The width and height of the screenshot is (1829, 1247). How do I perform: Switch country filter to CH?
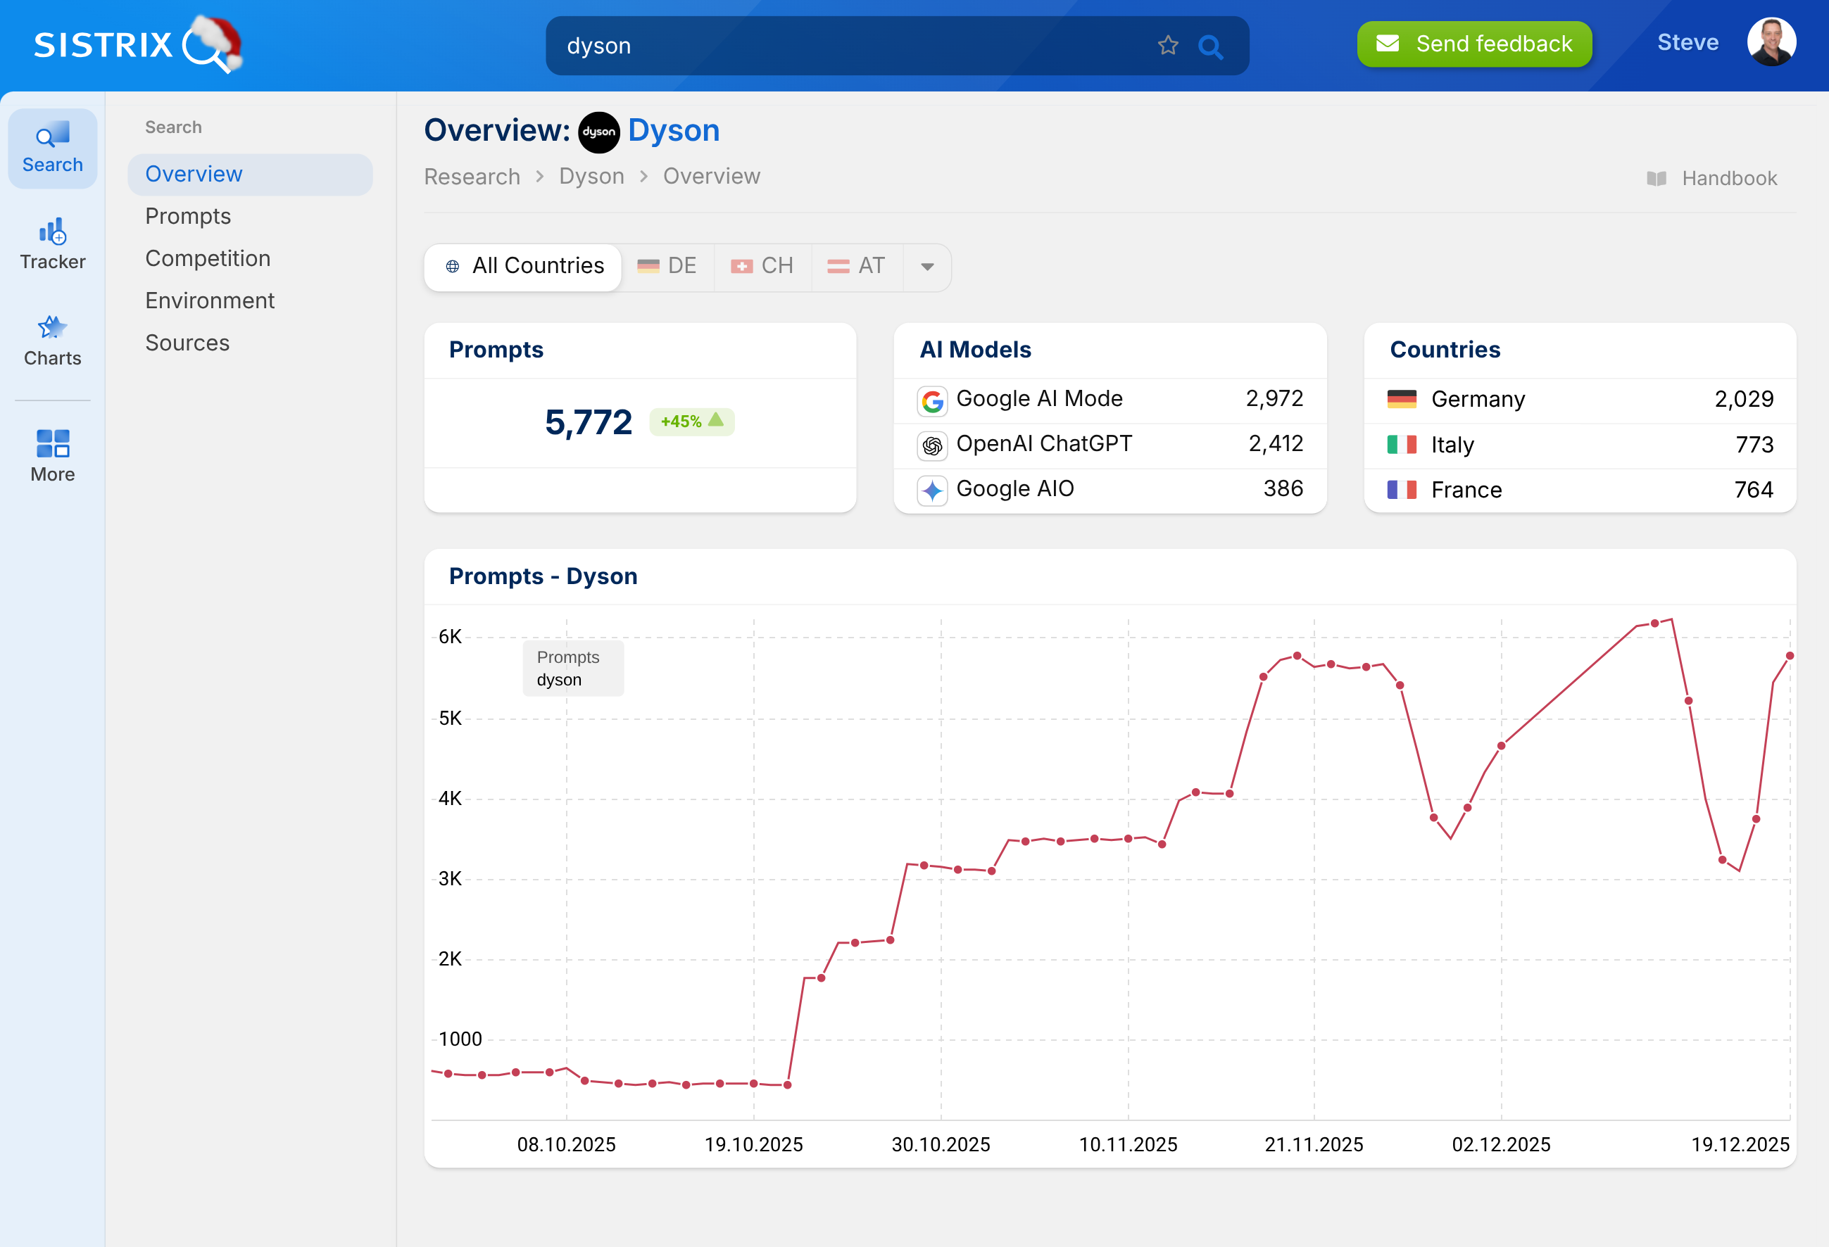[x=762, y=266]
